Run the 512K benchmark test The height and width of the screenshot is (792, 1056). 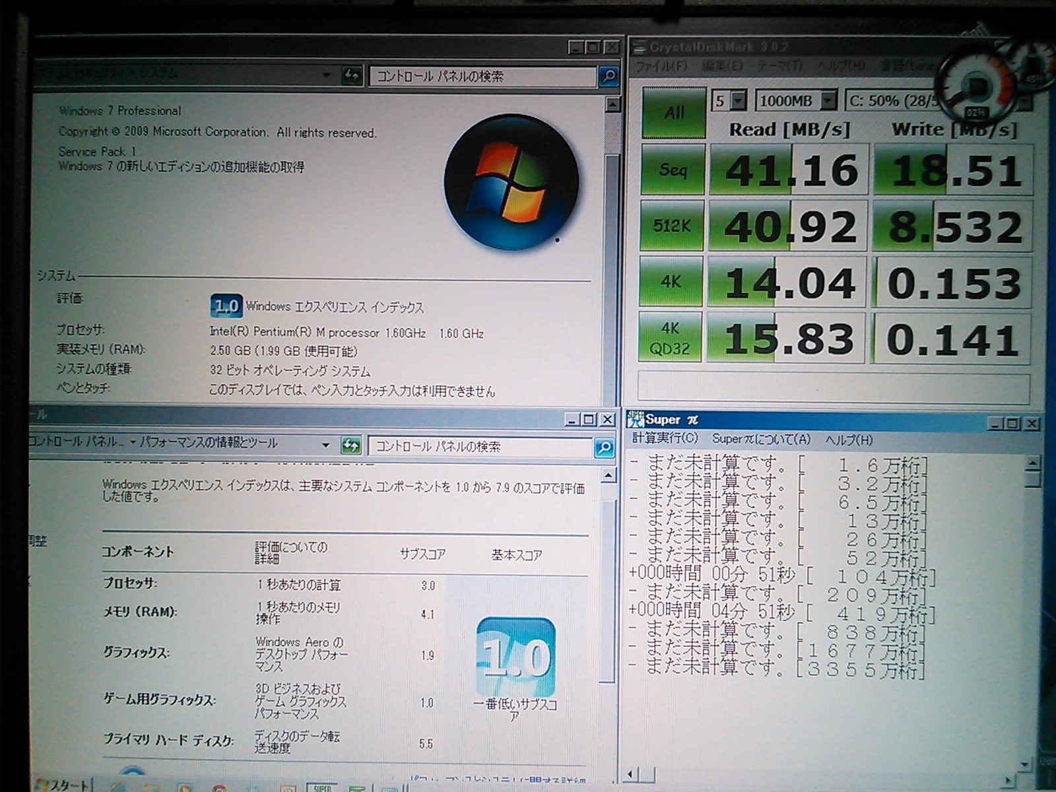pos(671,226)
